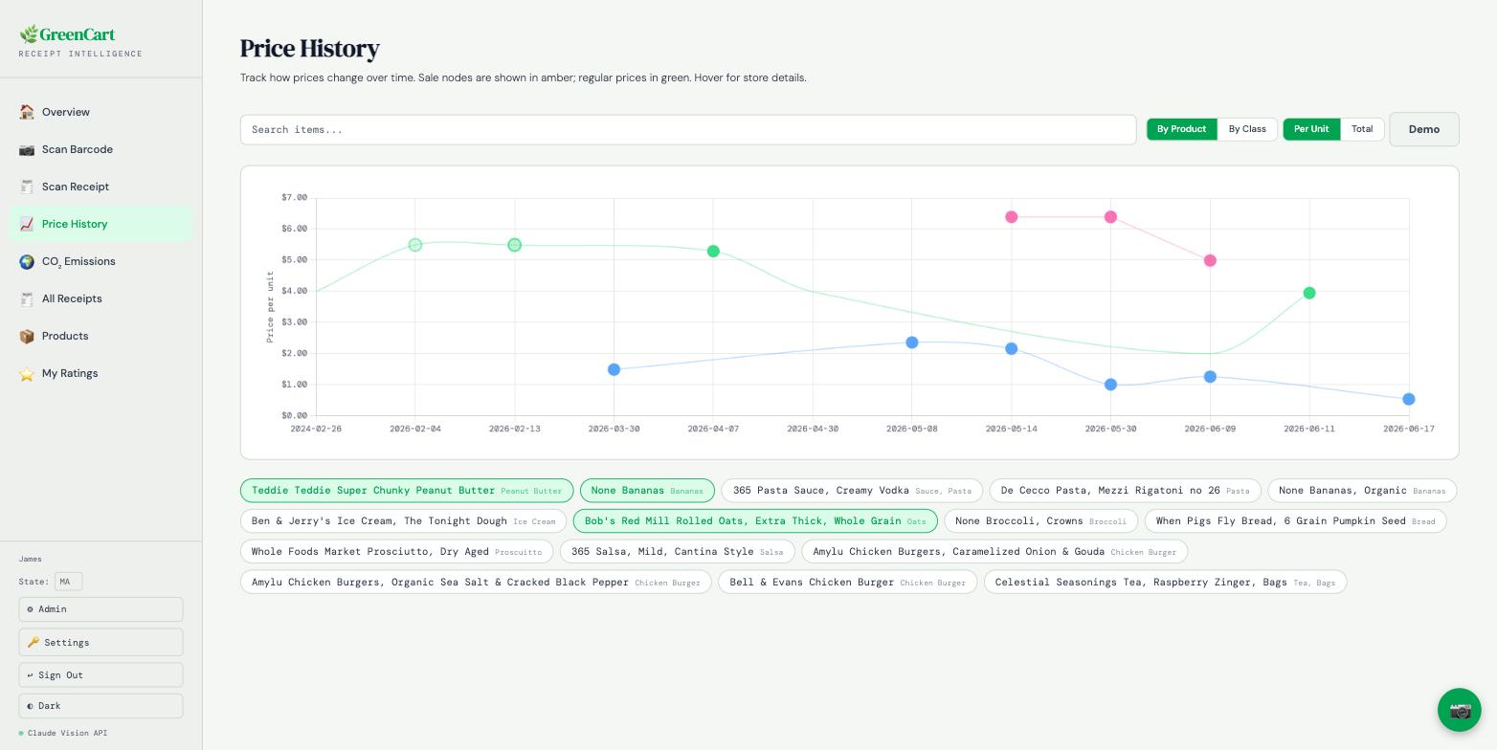This screenshot has height=750, width=1497.
Task: Open Settings from sidebar
Action: pyautogui.click(x=101, y=642)
